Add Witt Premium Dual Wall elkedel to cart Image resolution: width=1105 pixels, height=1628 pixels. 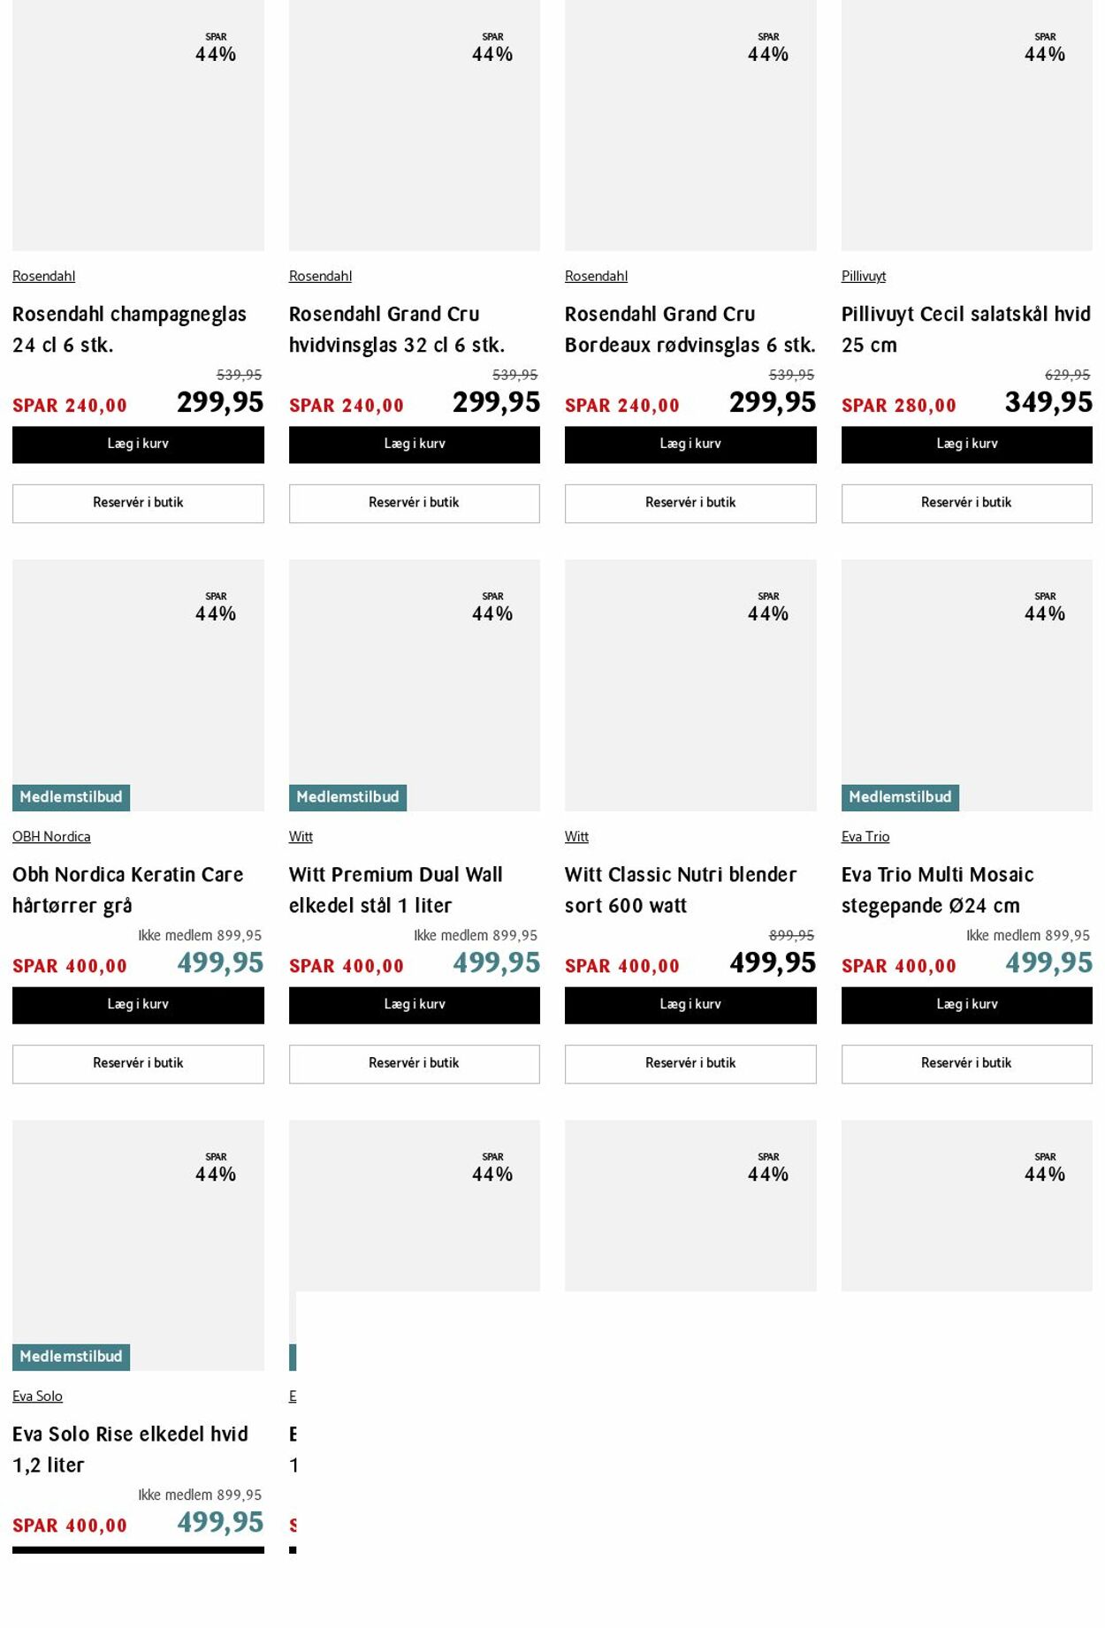tap(415, 1005)
